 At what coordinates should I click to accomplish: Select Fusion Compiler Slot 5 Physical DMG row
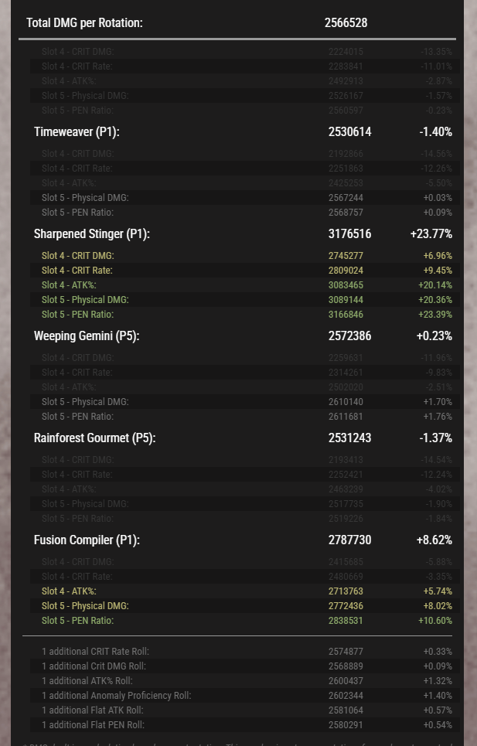(x=245, y=605)
